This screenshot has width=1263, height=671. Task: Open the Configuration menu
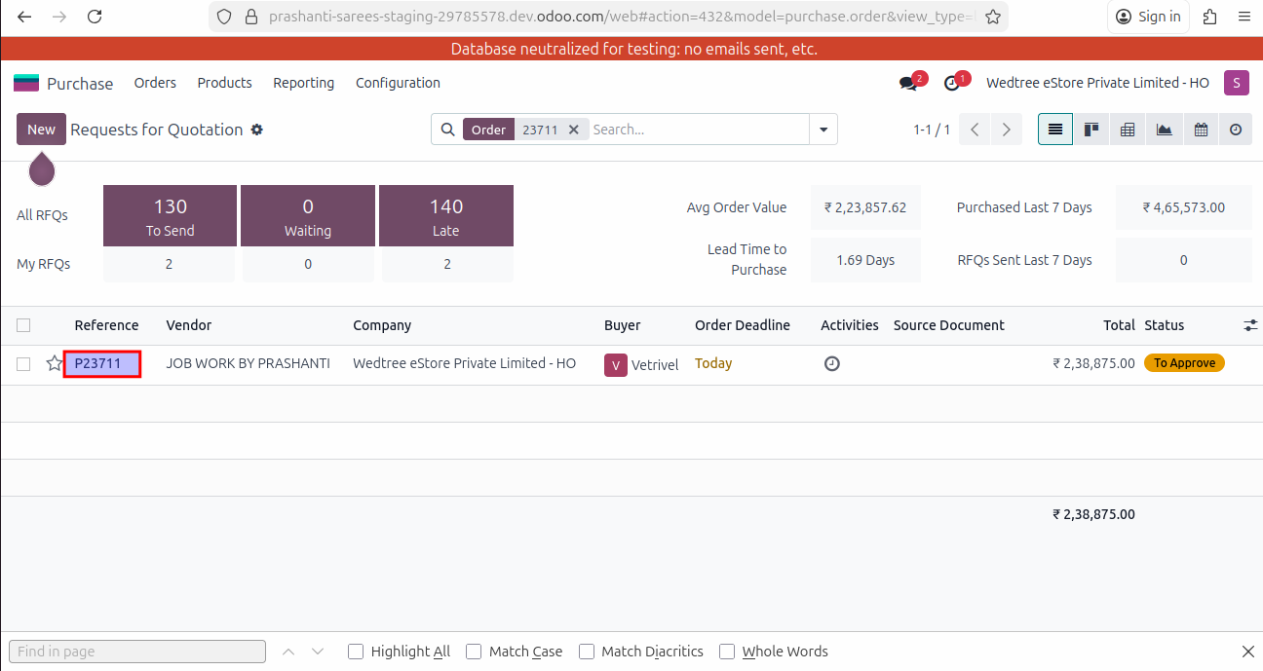398,83
